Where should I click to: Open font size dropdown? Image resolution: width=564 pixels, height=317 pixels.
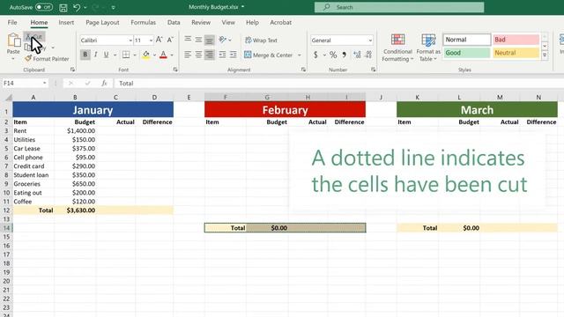coord(151,41)
